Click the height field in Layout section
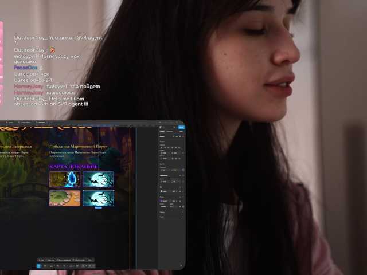Image resolution: width=367 pixels, height=275 pixels. coord(175,170)
